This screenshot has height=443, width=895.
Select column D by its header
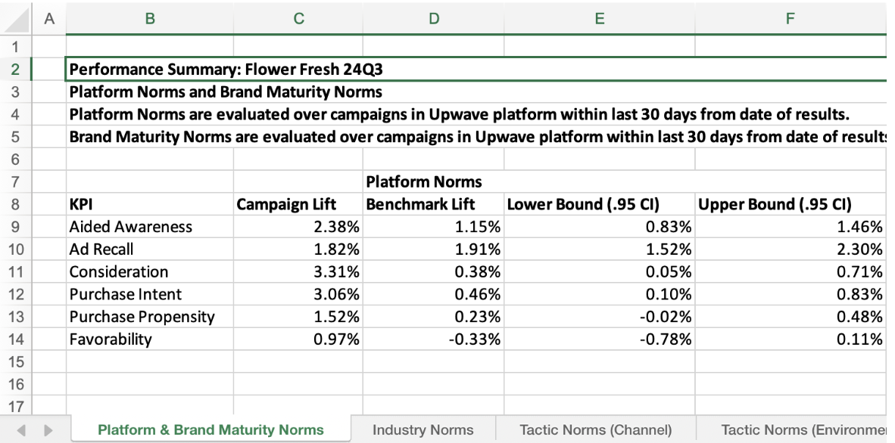(433, 20)
